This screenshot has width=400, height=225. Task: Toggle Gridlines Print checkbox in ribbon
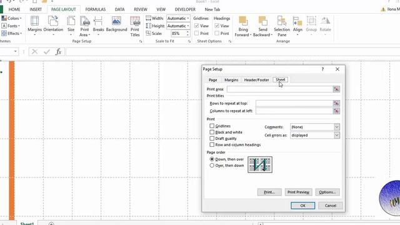pyautogui.click(x=196, y=33)
